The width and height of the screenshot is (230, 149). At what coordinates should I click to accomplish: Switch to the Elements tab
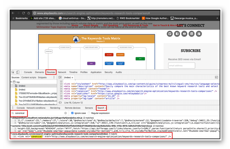click(39, 72)
